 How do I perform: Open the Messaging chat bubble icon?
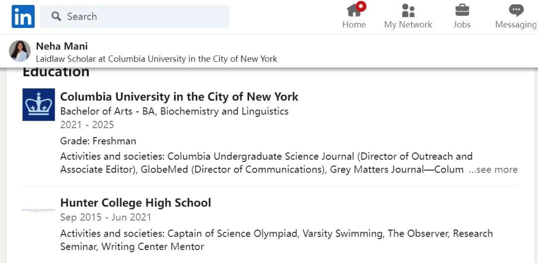coord(516,10)
